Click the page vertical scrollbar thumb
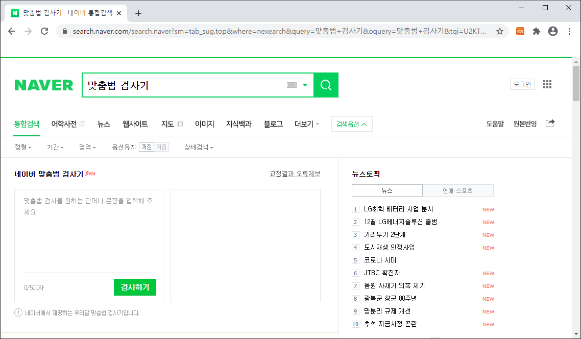This screenshot has height=339, width=581. pos(576,83)
